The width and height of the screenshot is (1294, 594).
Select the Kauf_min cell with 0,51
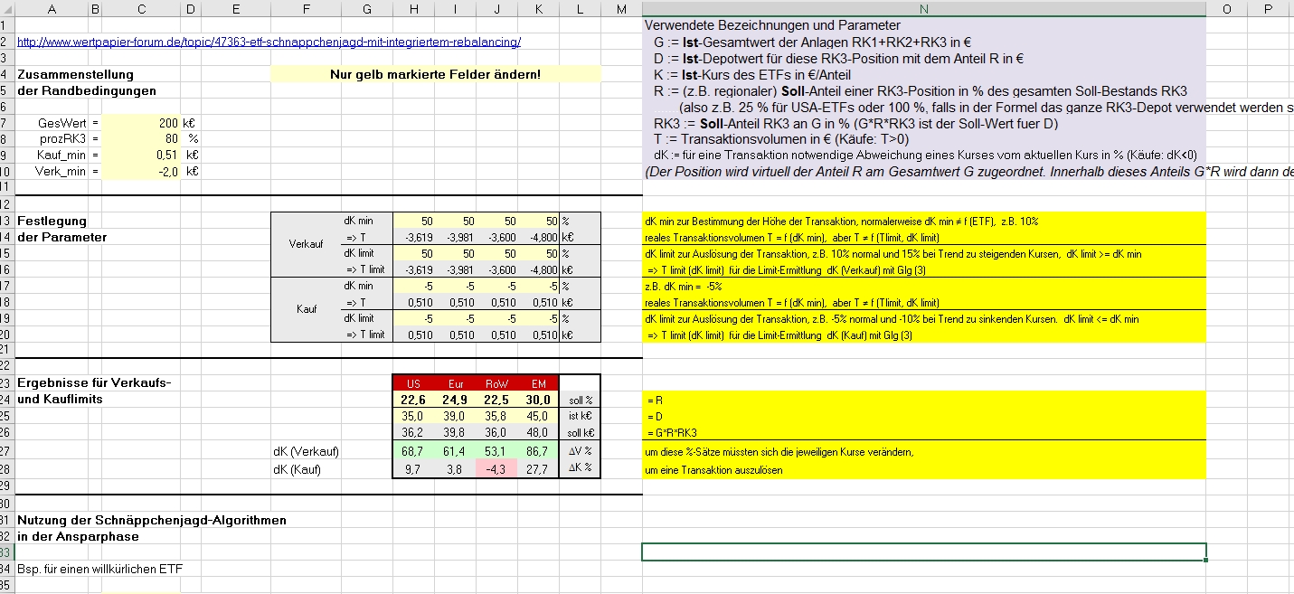click(x=141, y=155)
